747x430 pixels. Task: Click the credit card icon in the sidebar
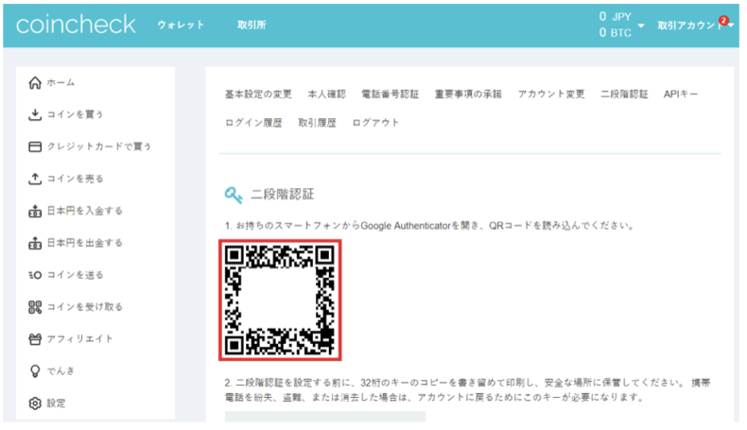(35, 146)
